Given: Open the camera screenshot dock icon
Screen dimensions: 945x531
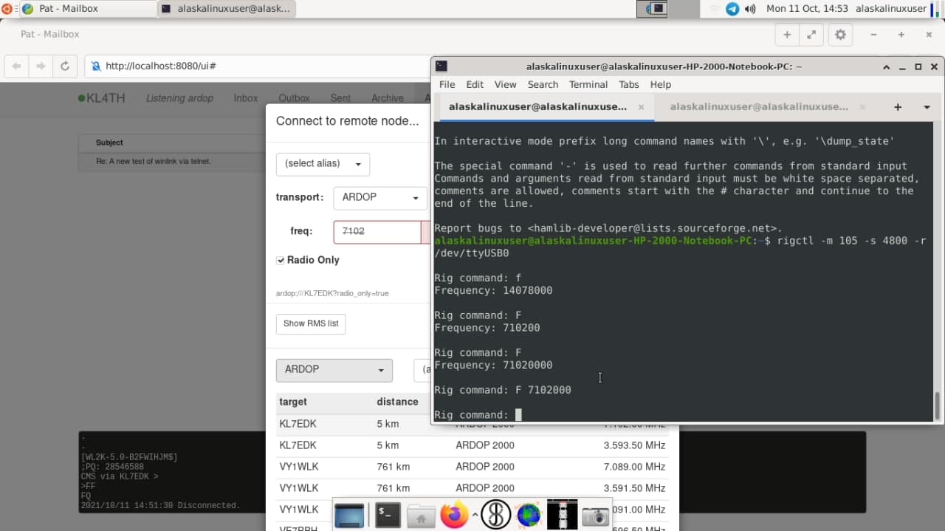Looking at the screenshot, I should coord(595,515).
